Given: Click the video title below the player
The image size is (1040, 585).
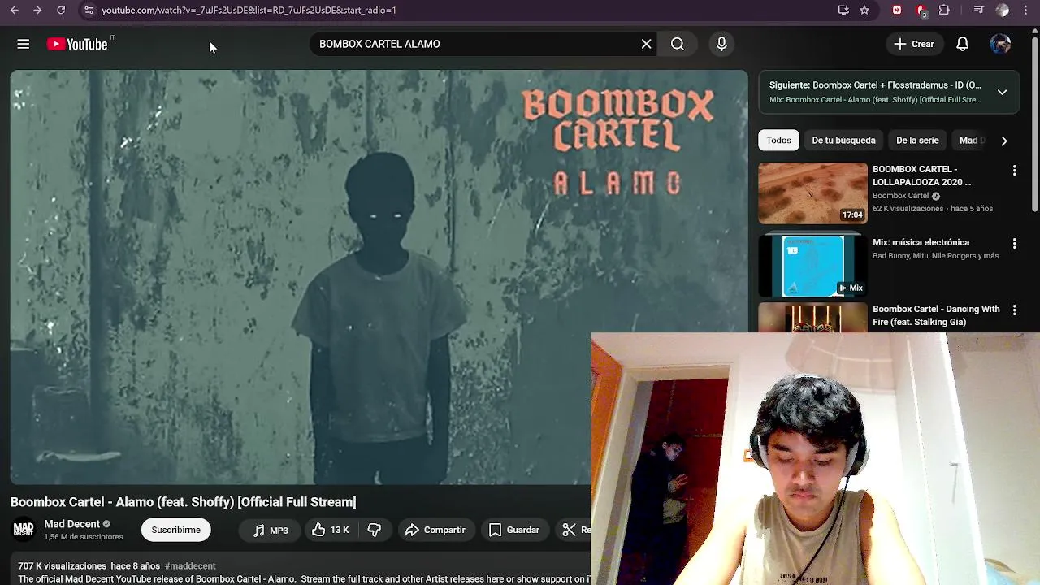Looking at the screenshot, I should pyautogui.click(x=183, y=502).
